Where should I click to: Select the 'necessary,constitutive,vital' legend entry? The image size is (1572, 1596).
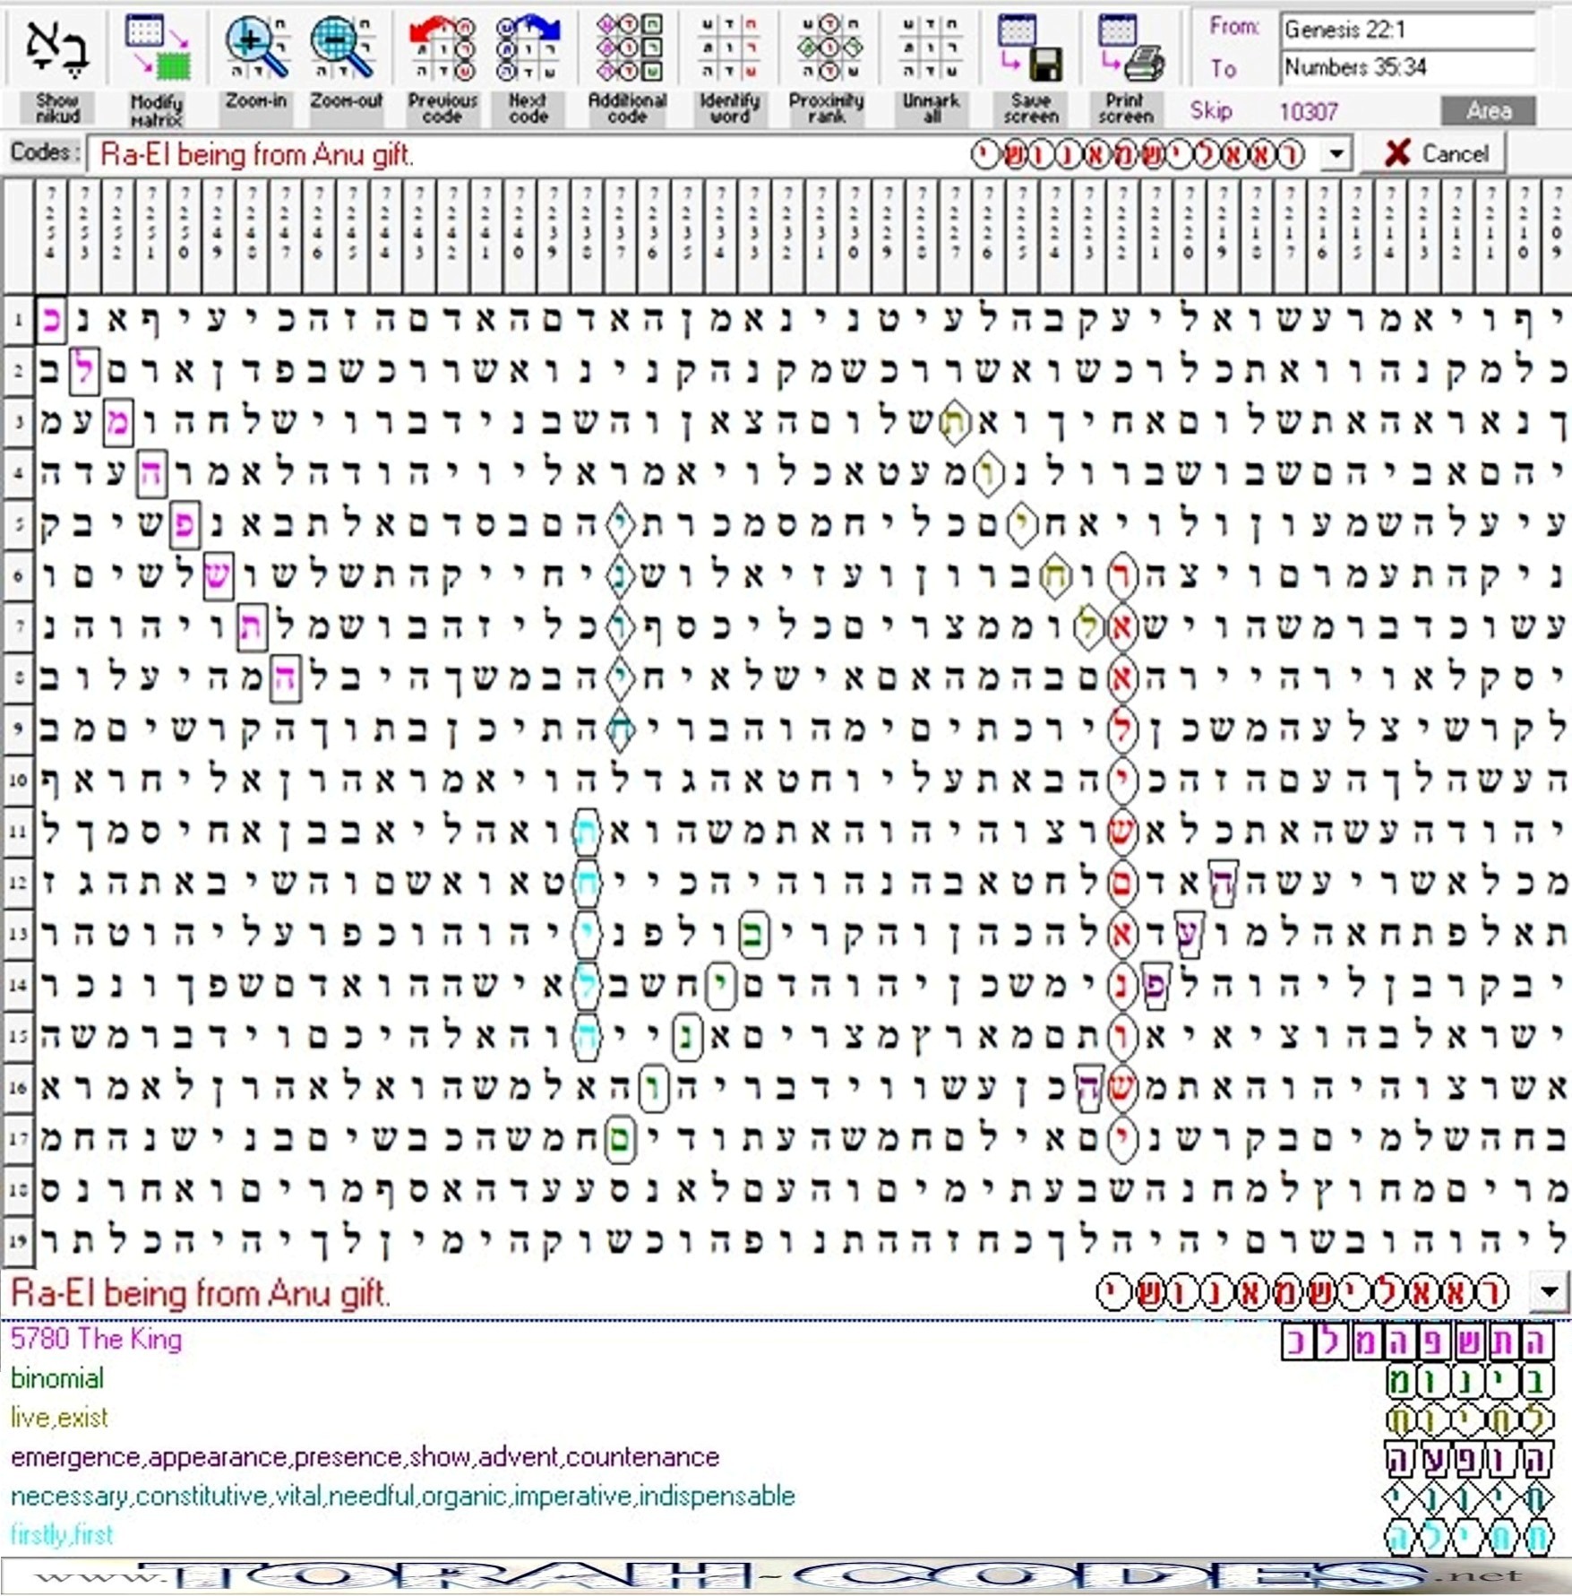(x=402, y=1497)
